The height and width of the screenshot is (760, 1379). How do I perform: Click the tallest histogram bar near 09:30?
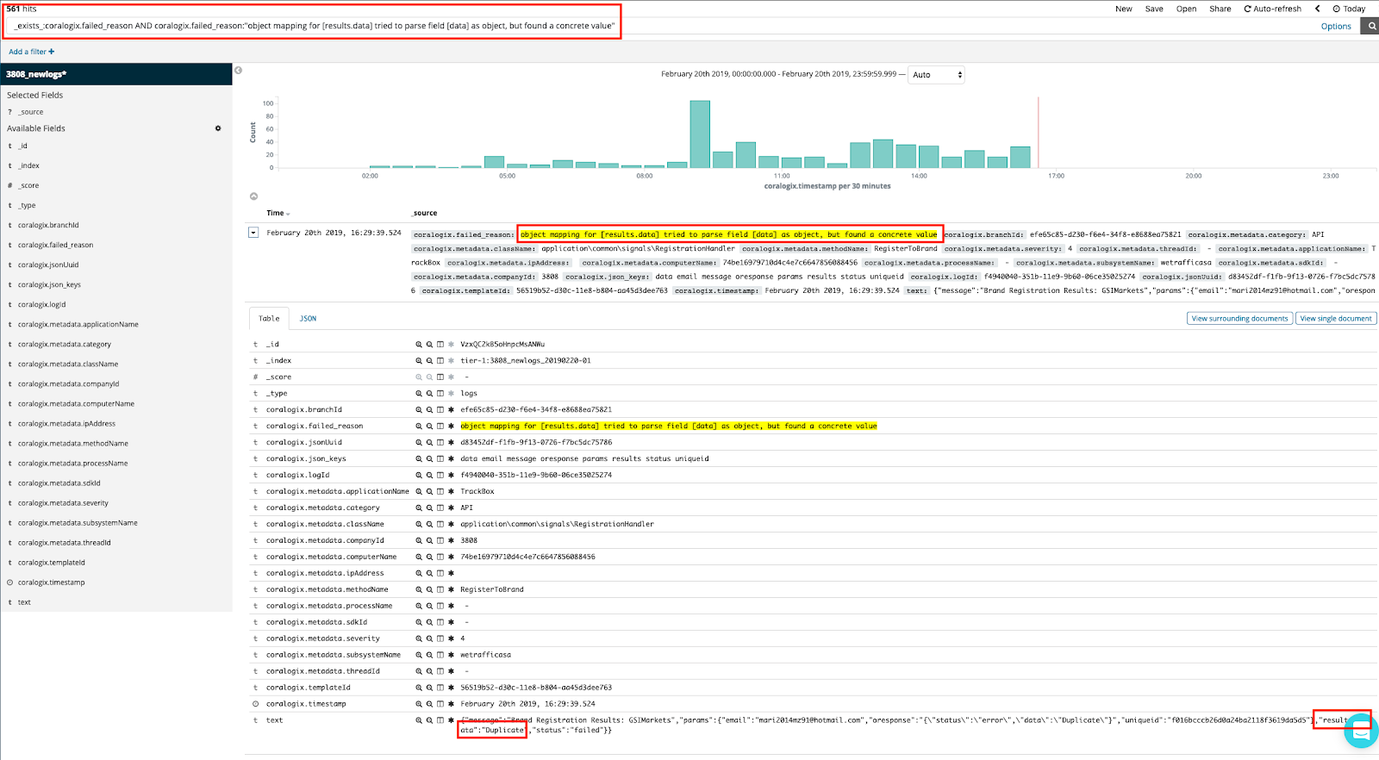pyautogui.click(x=700, y=134)
